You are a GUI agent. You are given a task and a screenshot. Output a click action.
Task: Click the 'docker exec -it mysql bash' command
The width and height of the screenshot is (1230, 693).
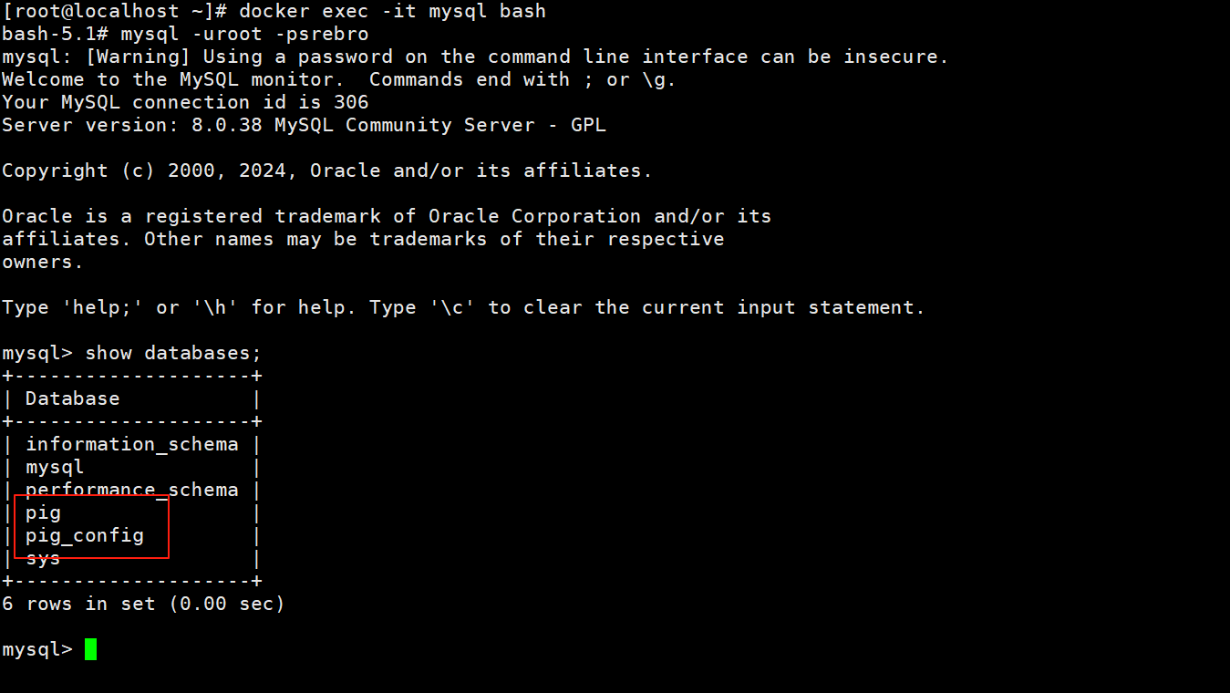[x=392, y=11]
